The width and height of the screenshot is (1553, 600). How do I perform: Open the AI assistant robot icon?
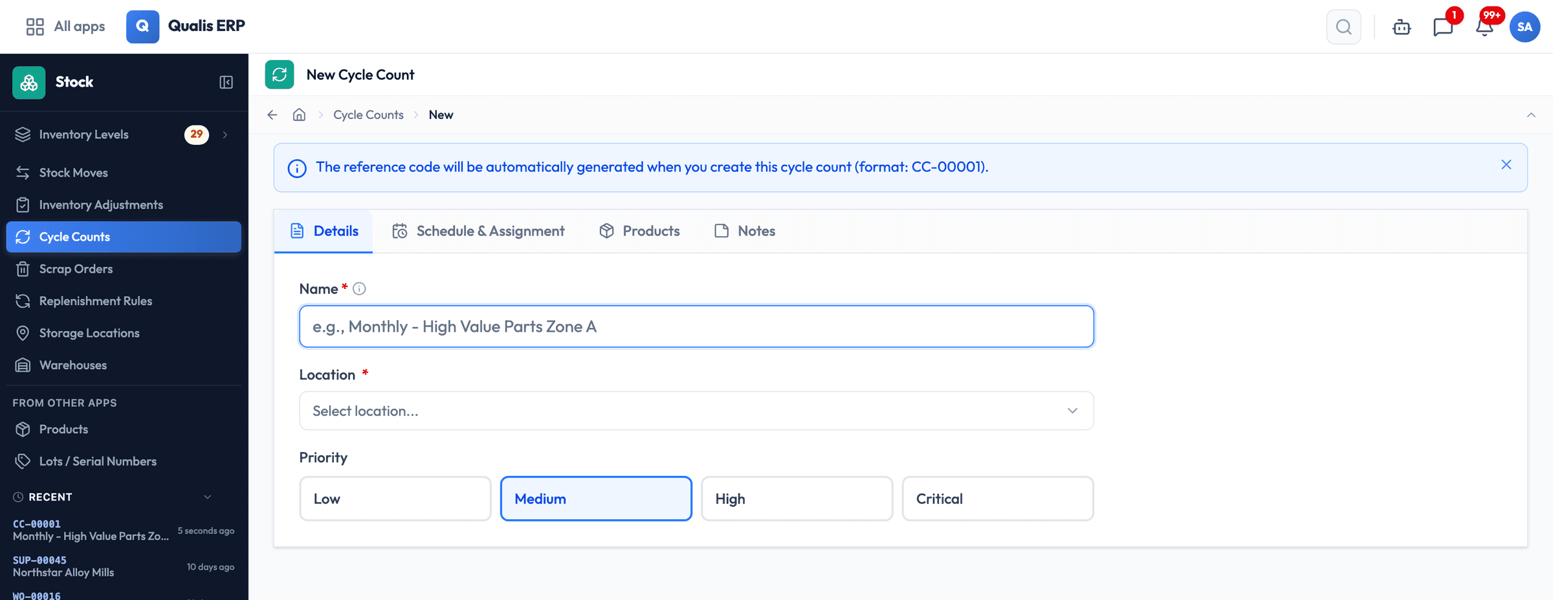[x=1402, y=27]
